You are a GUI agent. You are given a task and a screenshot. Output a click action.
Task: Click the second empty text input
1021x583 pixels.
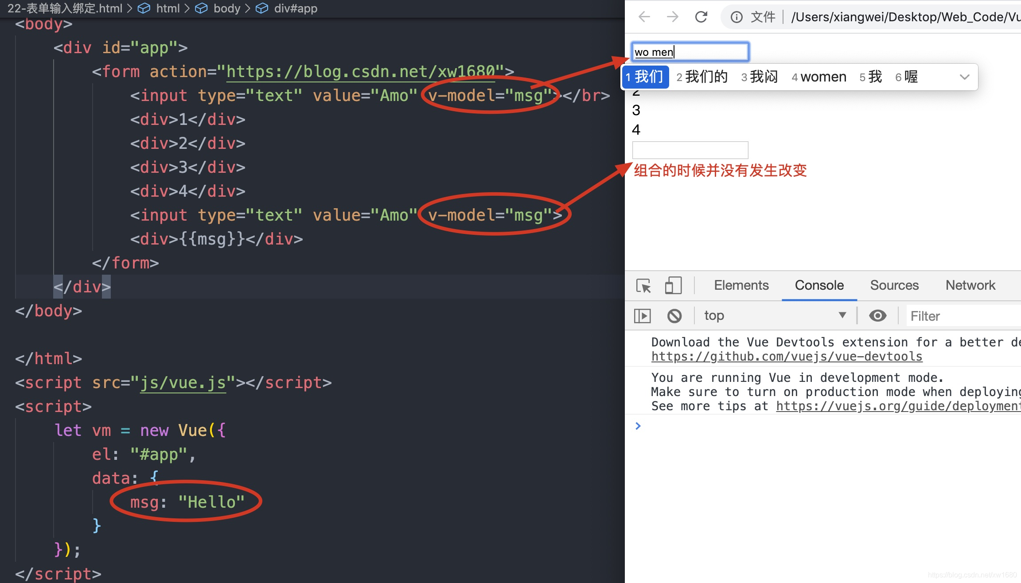coord(690,150)
